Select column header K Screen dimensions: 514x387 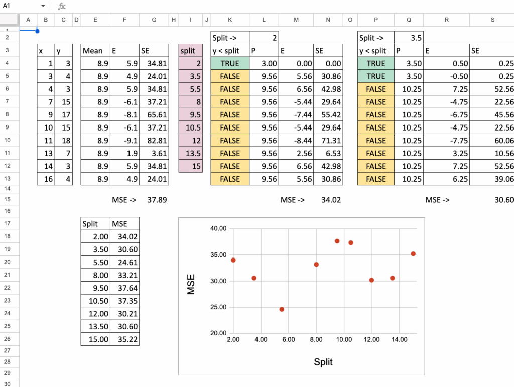pyautogui.click(x=230, y=20)
